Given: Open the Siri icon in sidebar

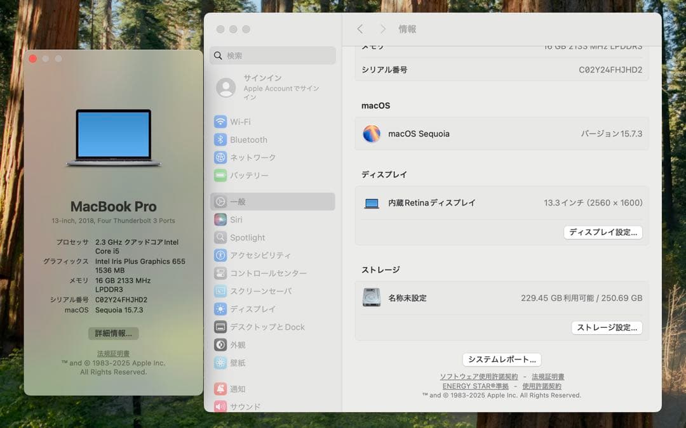Looking at the screenshot, I should click(220, 219).
